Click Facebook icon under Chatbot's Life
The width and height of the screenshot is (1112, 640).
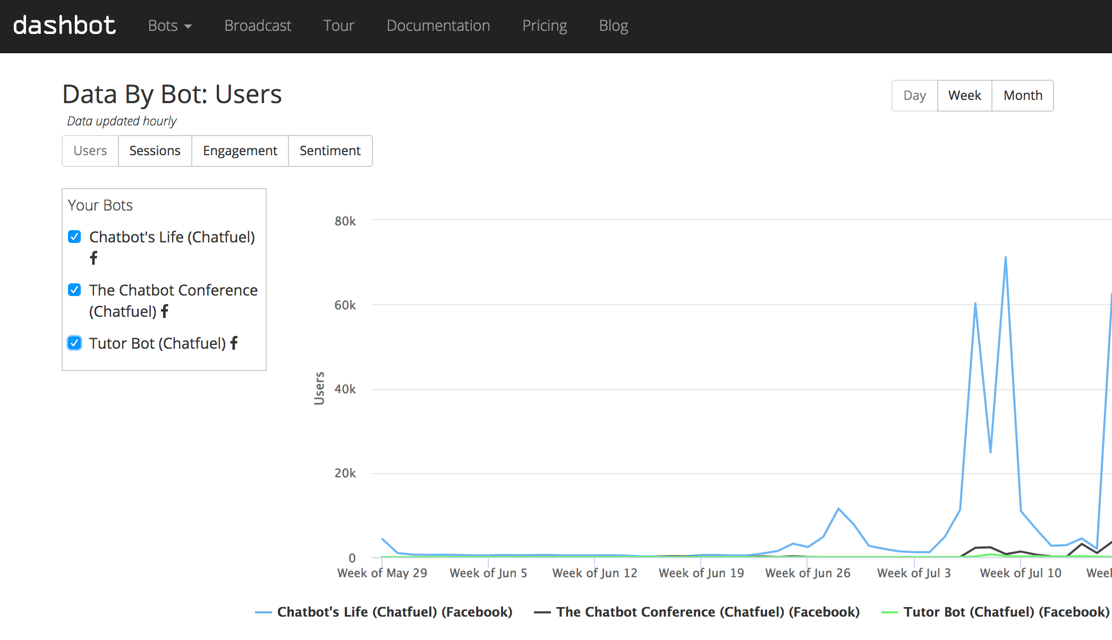tap(94, 258)
